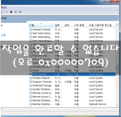Click the Restart Service toolbar icon

pos(20,12)
